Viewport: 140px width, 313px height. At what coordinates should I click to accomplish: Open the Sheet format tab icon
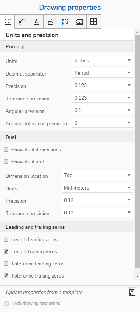click(x=79, y=22)
